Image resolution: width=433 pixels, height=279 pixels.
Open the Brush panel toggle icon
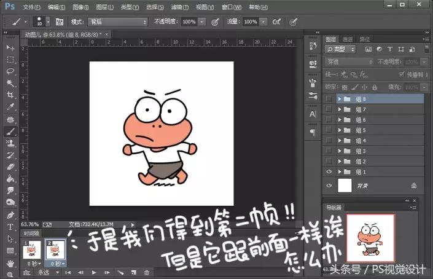tap(60, 22)
